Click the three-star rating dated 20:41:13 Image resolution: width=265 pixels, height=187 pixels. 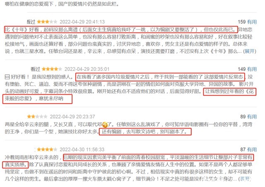tap(47, 22)
